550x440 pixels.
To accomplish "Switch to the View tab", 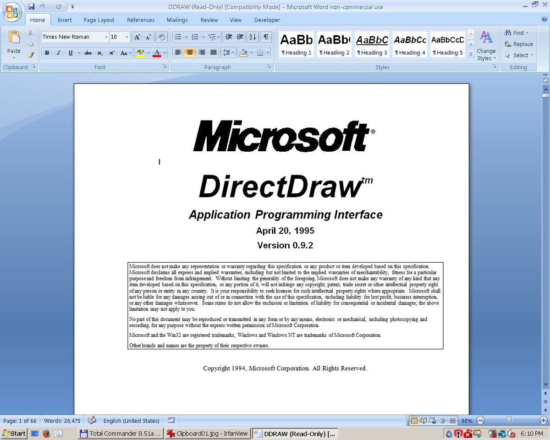I will point(236,20).
